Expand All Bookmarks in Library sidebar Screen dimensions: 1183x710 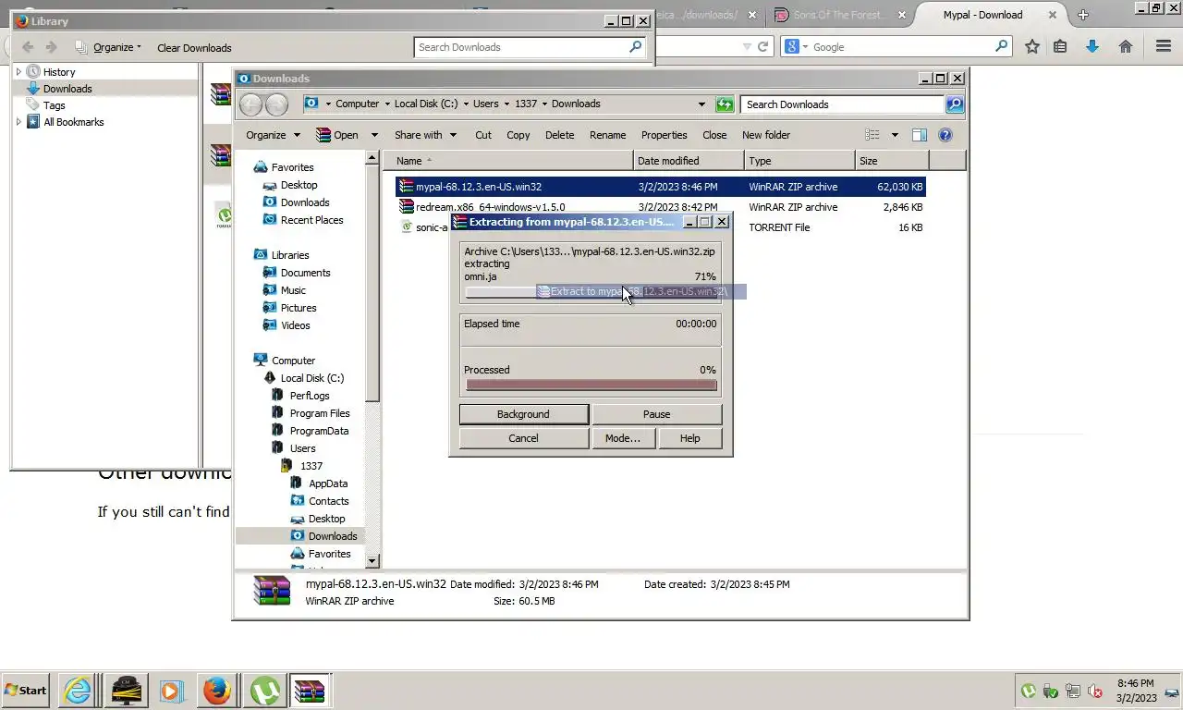18,121
